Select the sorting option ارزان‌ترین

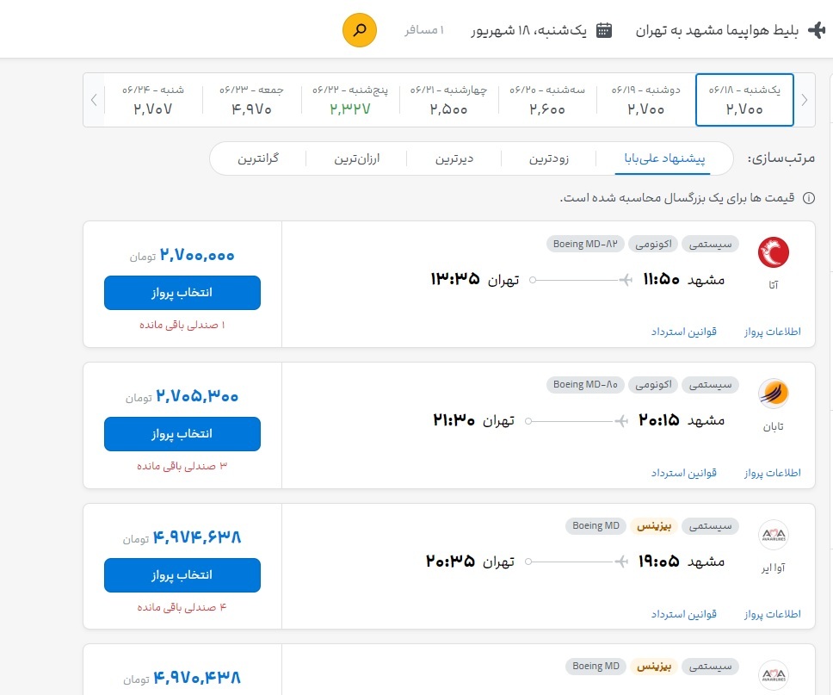(355, 158)
